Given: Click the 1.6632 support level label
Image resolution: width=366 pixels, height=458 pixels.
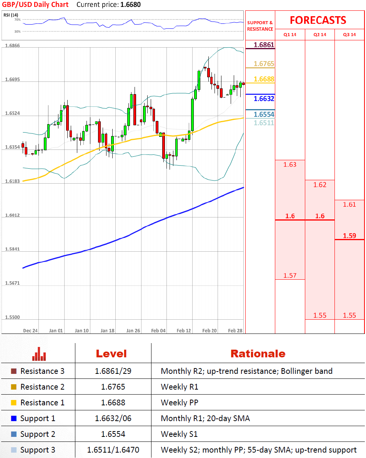Looking at the screenshot, I should pyautogui.click(x=264, y=99).
